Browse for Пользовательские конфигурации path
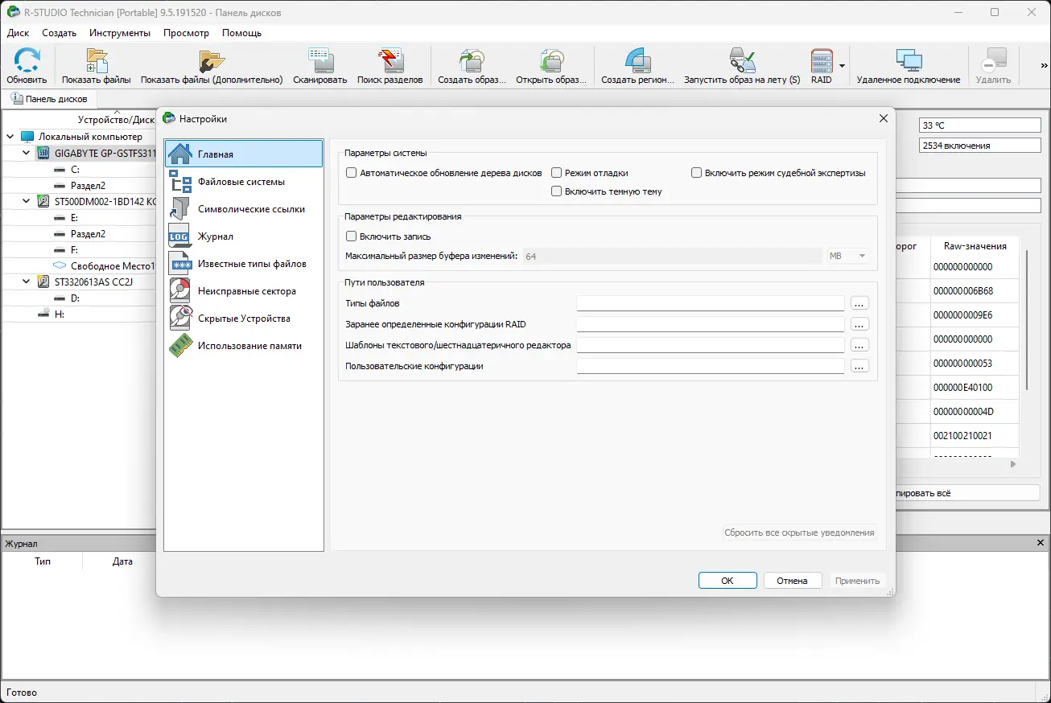 click(859, 366)
